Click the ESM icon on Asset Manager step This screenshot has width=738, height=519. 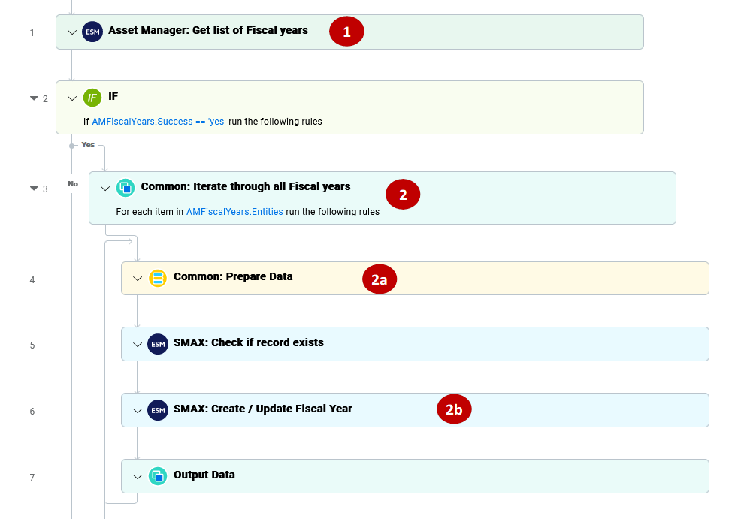pyautogui.click(x=92, y=31)
